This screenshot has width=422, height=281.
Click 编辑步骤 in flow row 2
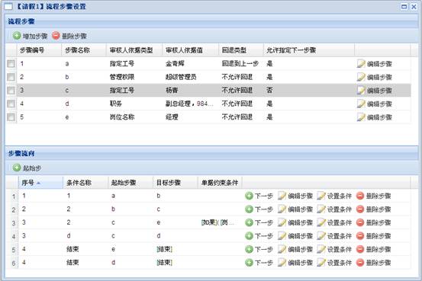pyautogui.click(x=295, y=209)
